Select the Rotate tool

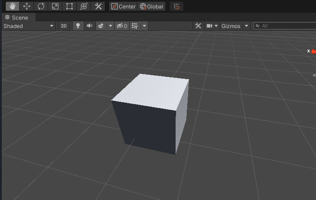[x=41, y=6]
